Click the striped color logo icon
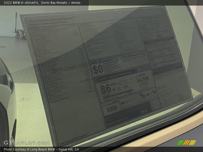Image resolution: width=203 pixels, height=152 pixels. pos(186,143)
